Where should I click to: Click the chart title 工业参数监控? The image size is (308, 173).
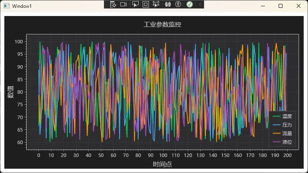coord(162,25)
